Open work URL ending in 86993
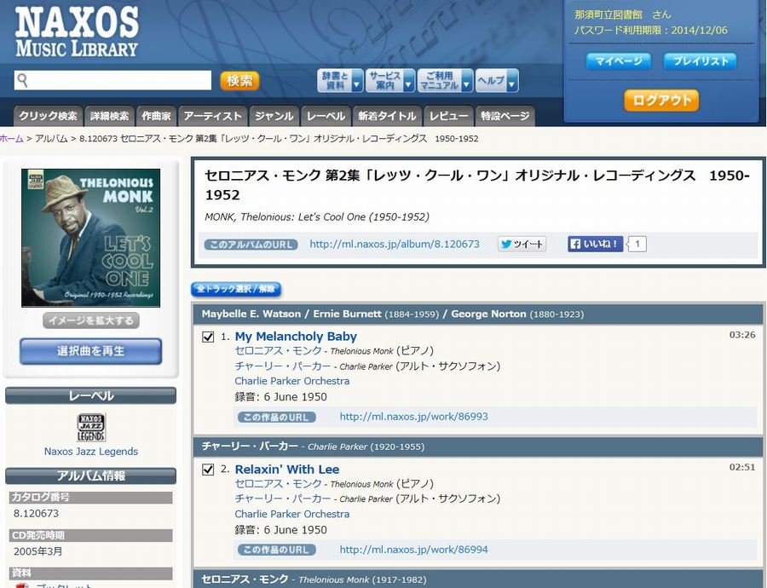This screenshot has height=588, width=767. point(414,417)
